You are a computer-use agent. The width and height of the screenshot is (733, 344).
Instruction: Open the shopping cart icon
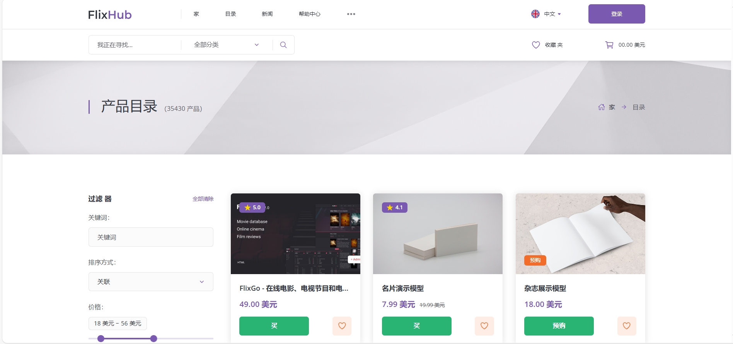(x=609, y=45)
